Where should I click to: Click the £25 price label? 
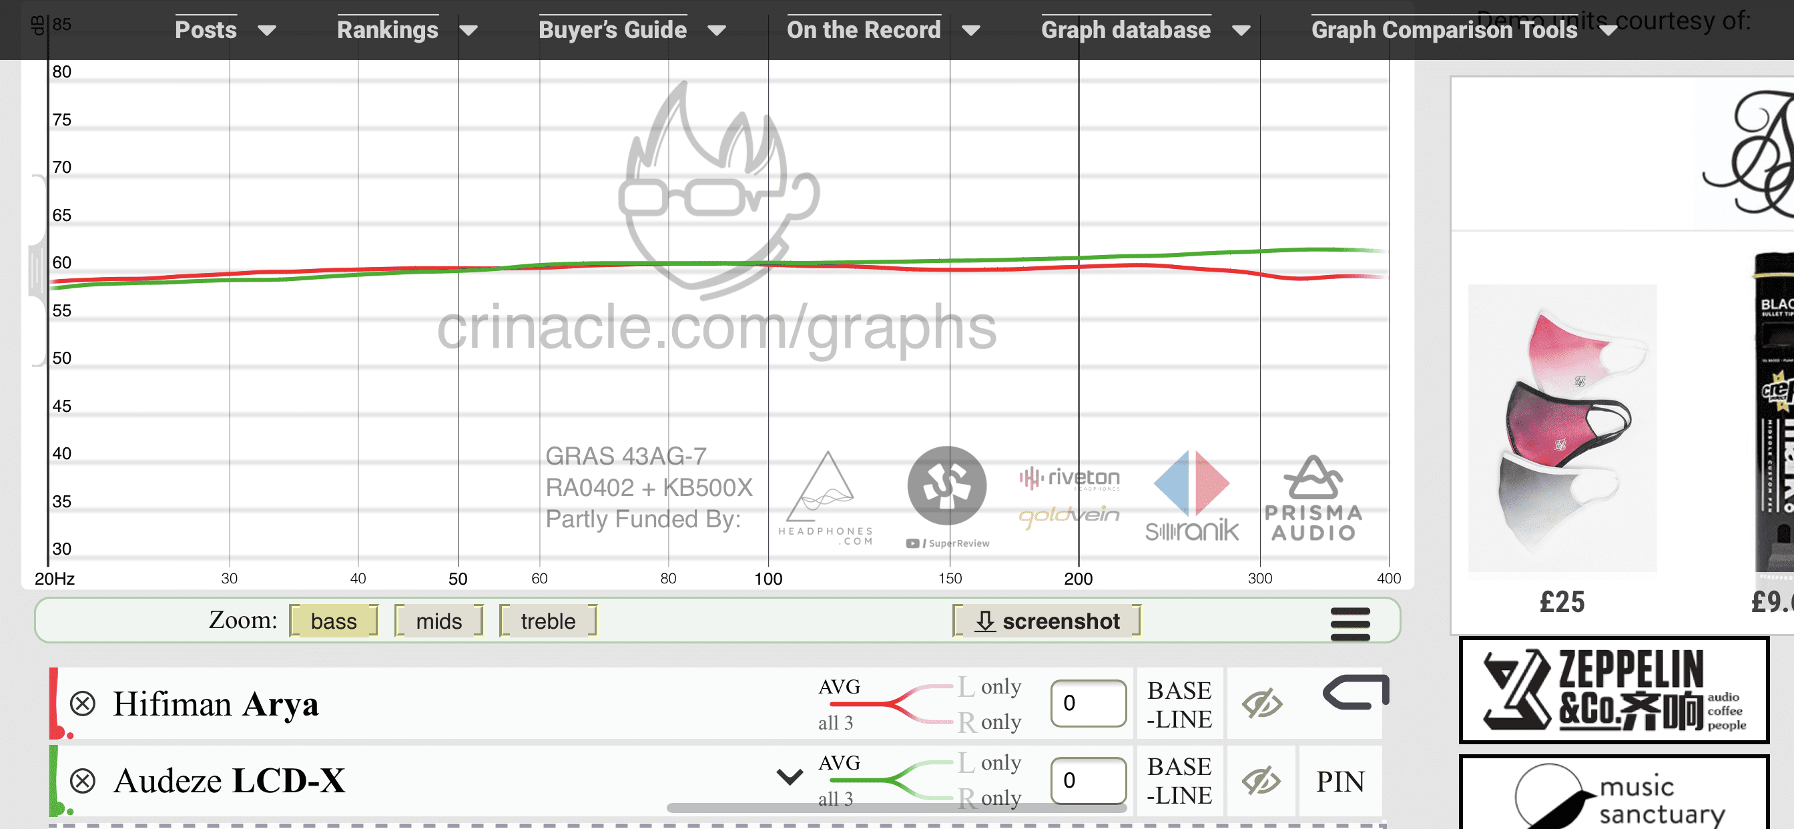tap(1561, 602)
